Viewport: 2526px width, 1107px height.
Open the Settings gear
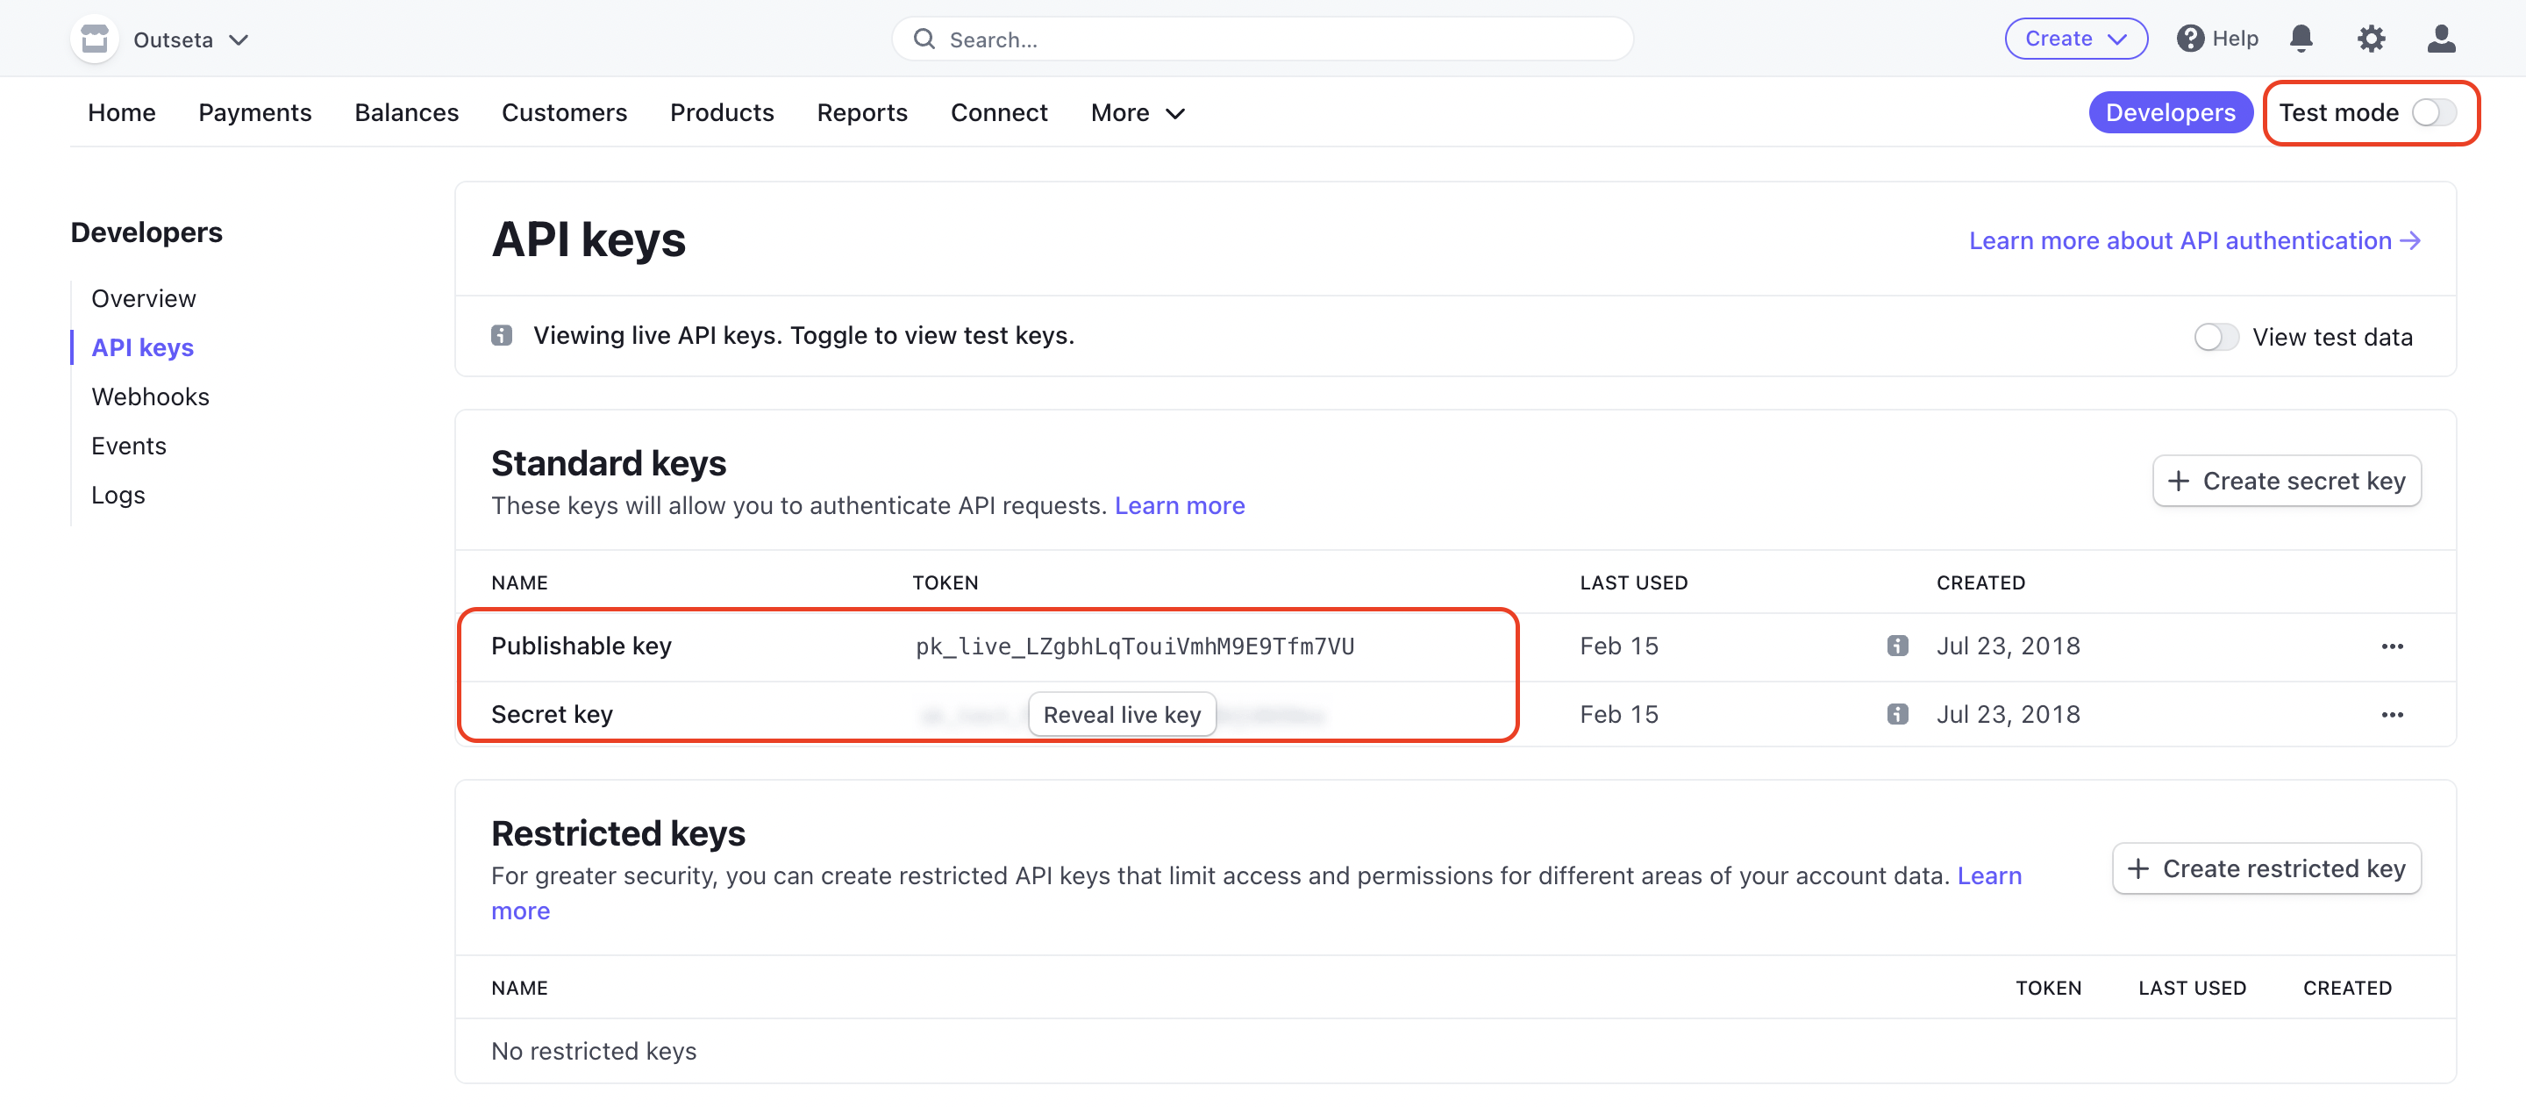[2372, 39]
